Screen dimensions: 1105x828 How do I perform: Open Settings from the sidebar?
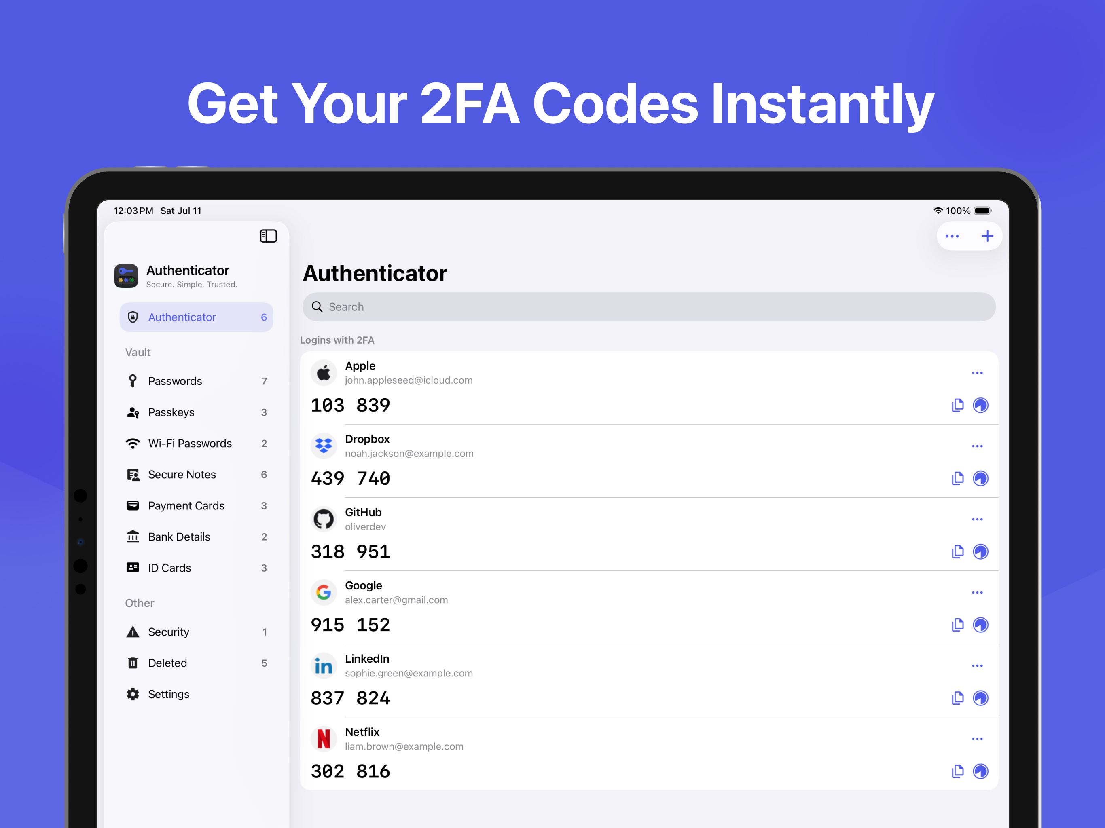tap(196, 694)
